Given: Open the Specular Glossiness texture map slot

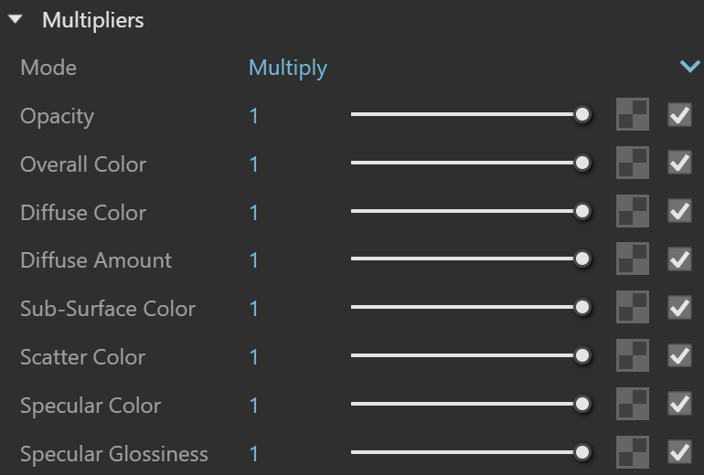Looking at the screenshot, I should click(632, 452).
